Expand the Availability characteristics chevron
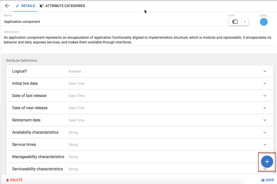Screen dimensions: 277x184 (265, 133)
